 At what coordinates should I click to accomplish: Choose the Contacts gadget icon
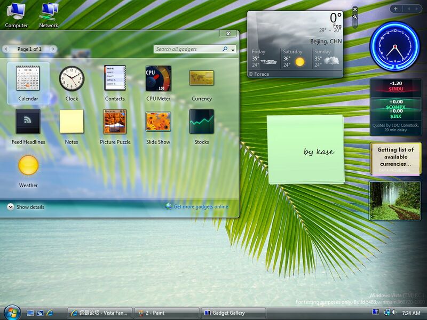pyautogui.click(x=115, y=78)
